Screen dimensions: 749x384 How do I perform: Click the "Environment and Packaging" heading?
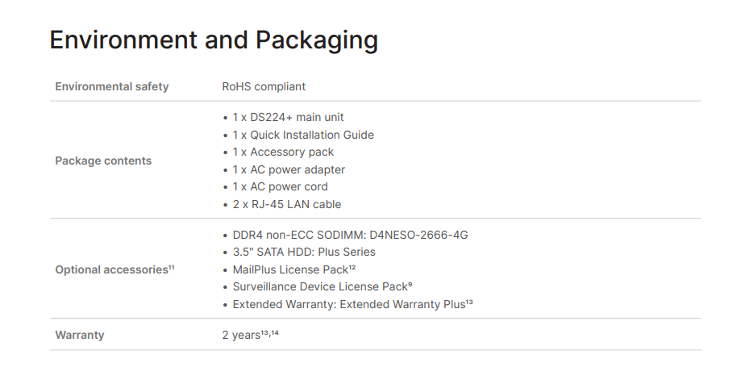214,40
